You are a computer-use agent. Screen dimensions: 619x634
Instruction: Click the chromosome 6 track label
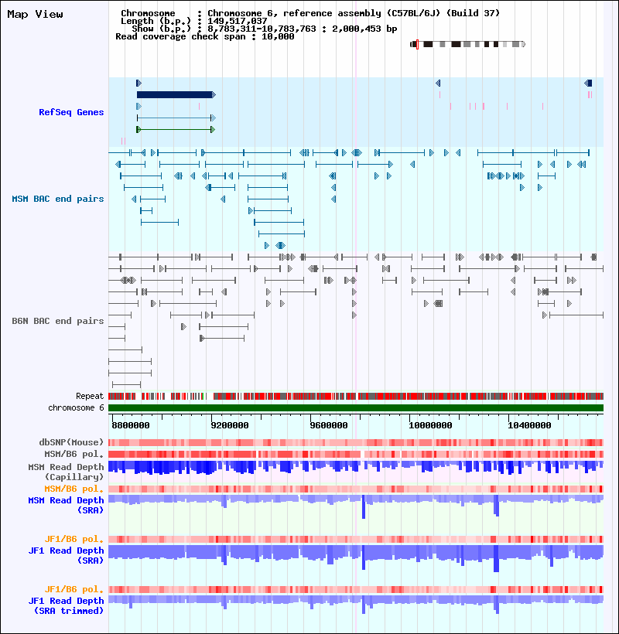76,407
